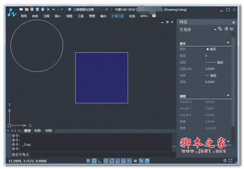
Task: Open status bar settings gear icon
Action: [225, 161]
